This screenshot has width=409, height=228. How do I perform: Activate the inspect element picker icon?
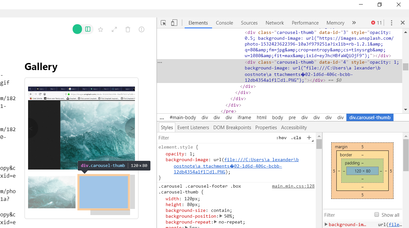click(163, 23)
